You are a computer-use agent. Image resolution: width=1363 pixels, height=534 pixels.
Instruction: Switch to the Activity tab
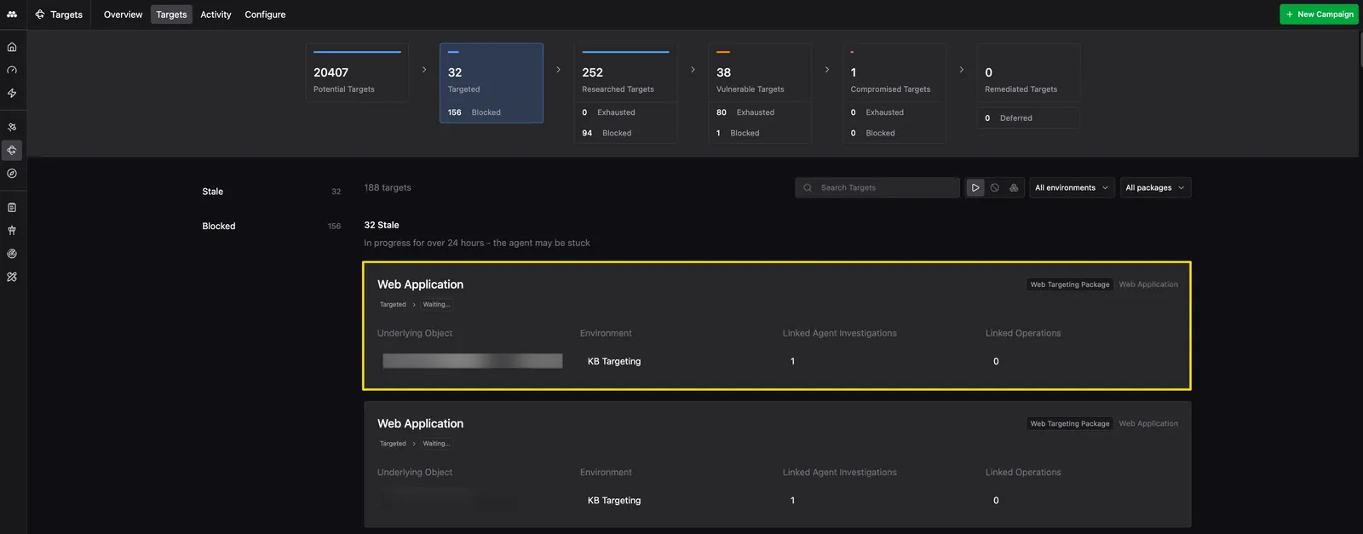[x=216, y=14]
